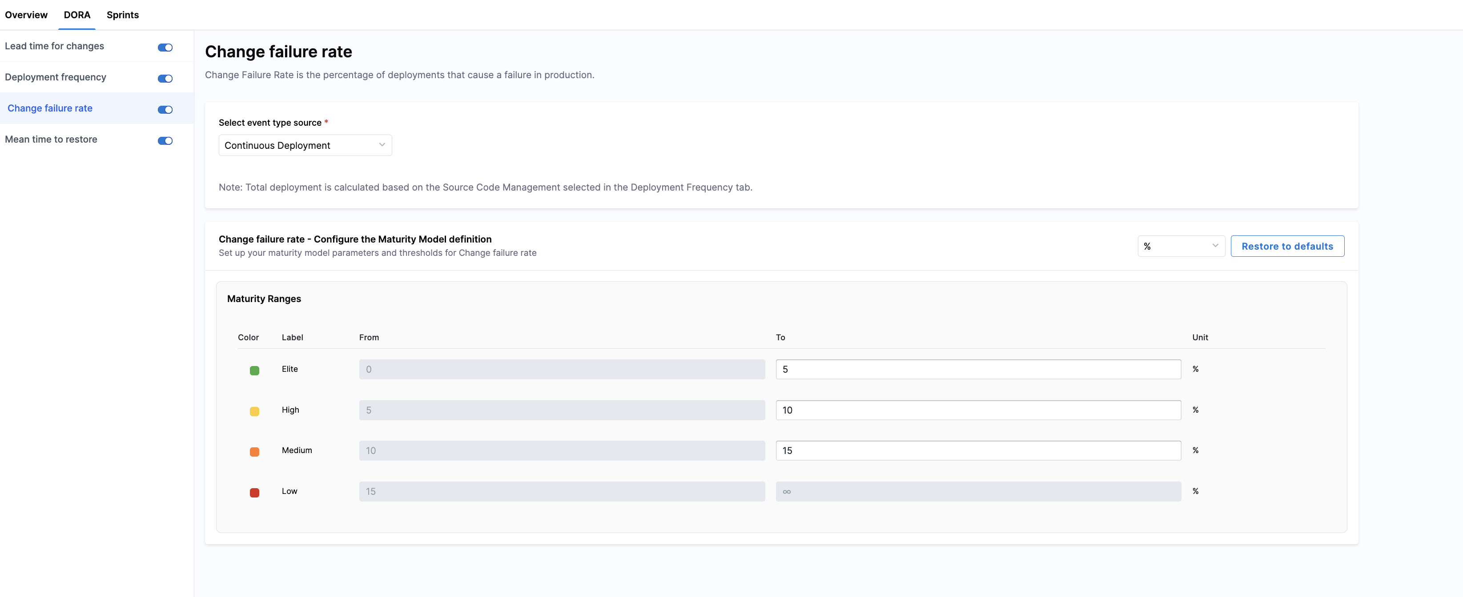Click the Elite To value field
The image size is (1463, 597).
tap(977, 369)
